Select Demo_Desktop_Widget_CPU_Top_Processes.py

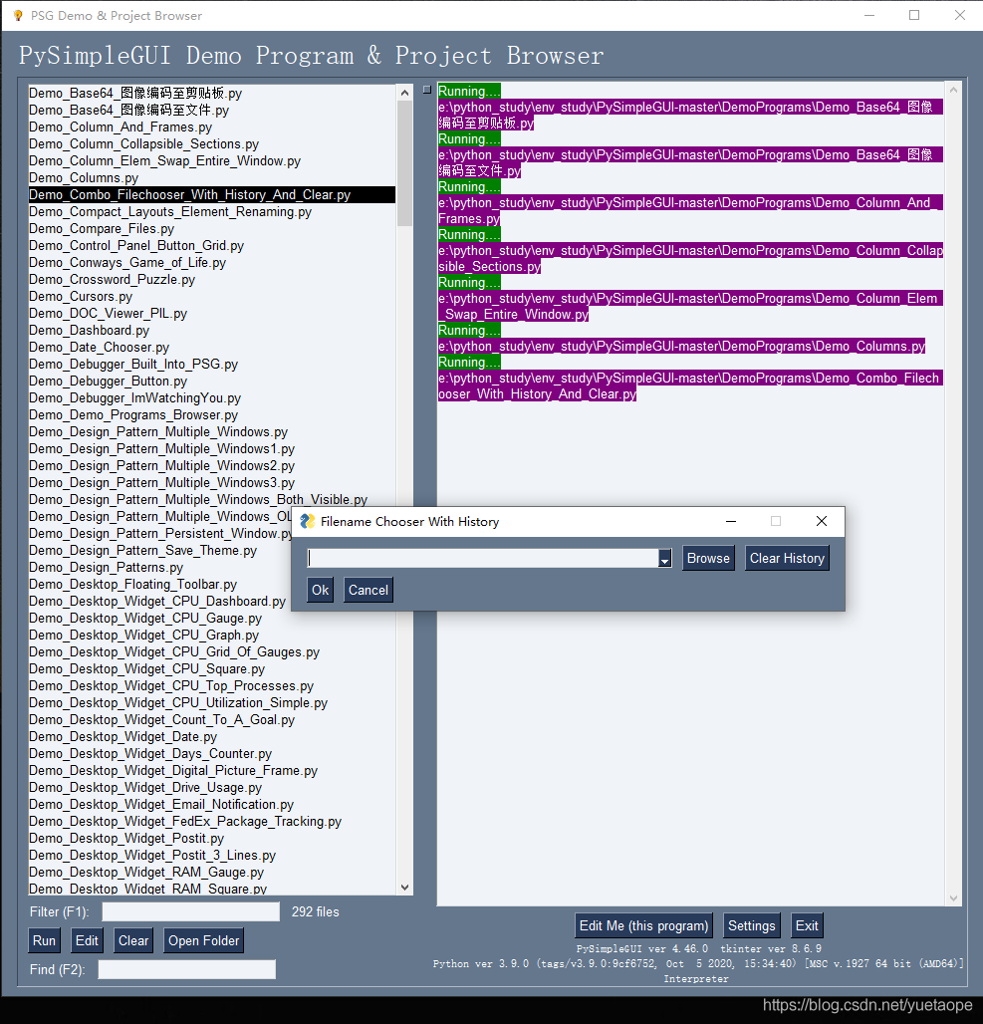pyautogui.click(x=211, y=686)
